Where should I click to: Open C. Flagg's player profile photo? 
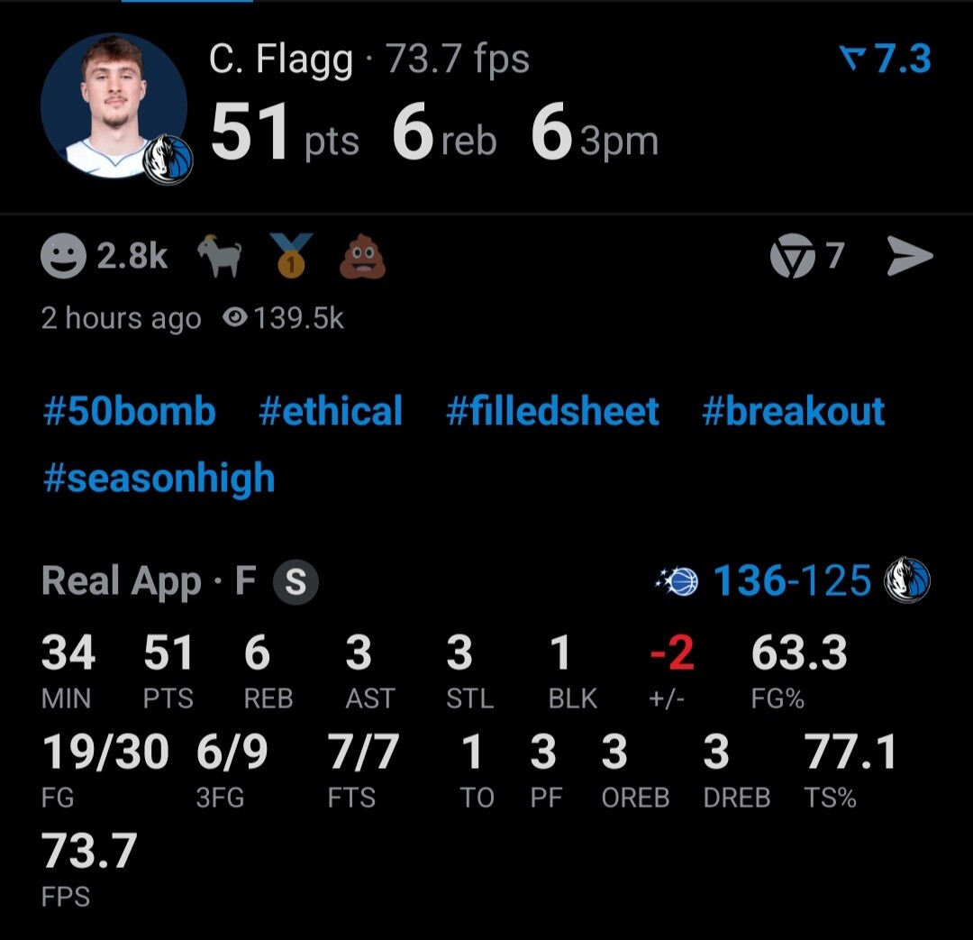[114, 106]
